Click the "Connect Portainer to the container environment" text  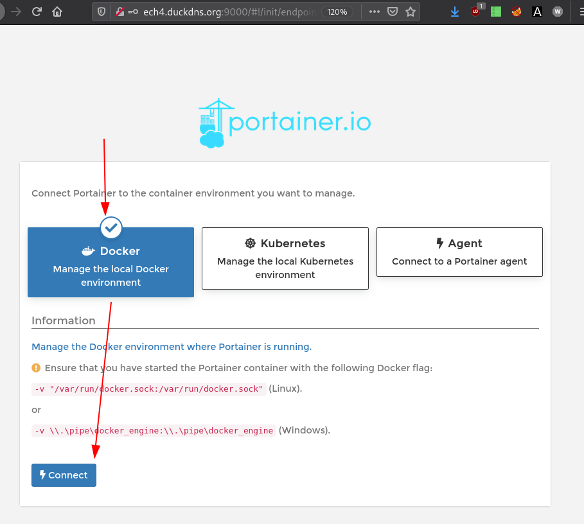pyautogui.click(x=193, y=193)
